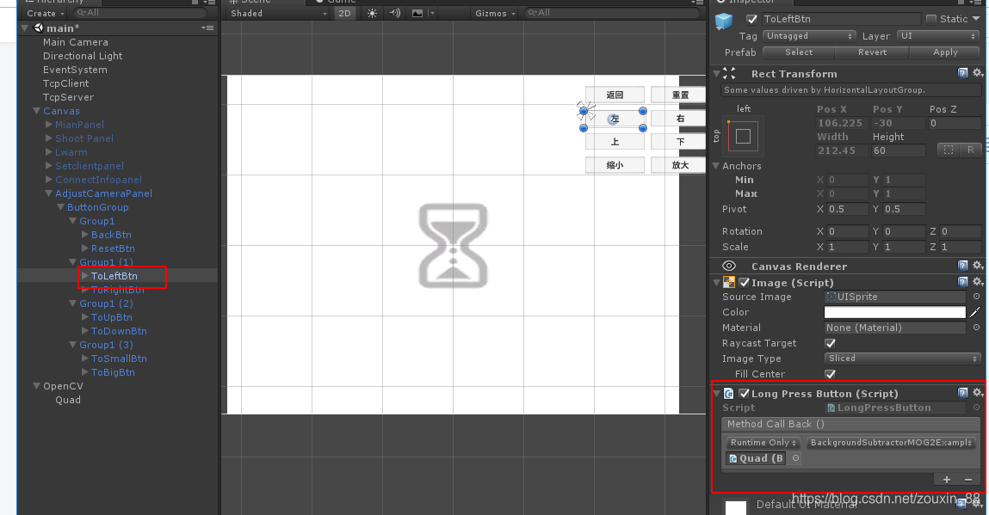Viewport: 989px width, 515px height.
Task: Open Canvas Renderer gear settings
Action: 978,266
